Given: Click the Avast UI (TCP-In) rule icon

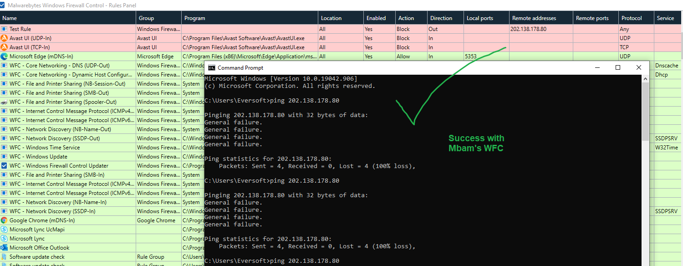Looking at the screenshot, I should (x=4, y=47).
